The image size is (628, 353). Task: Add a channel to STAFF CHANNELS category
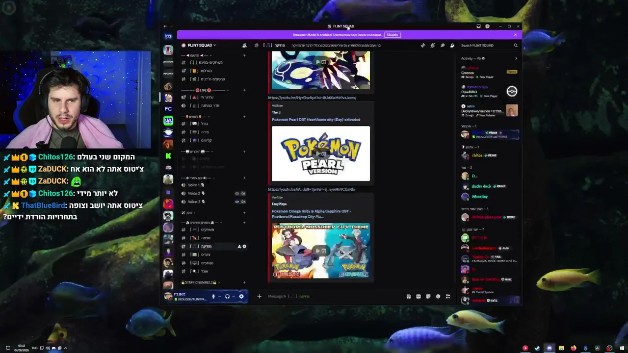pyautogui.click(x=244, y=282)
